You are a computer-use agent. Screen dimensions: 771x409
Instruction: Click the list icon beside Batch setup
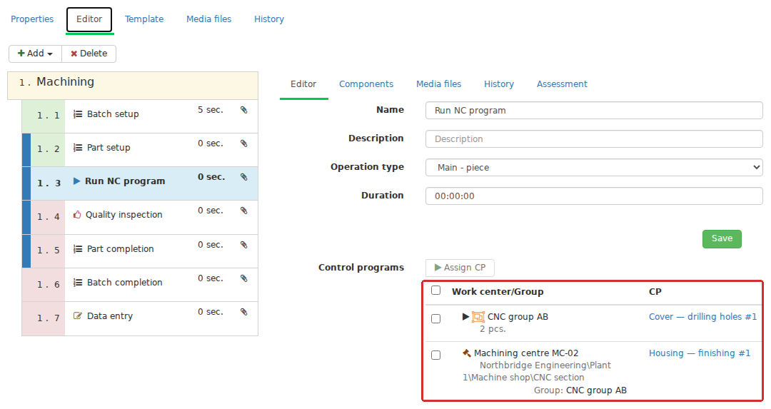pos(78,114)
